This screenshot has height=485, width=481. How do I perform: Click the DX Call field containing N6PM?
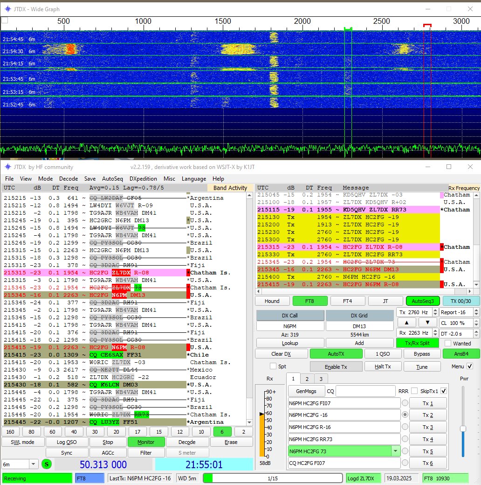290,326
